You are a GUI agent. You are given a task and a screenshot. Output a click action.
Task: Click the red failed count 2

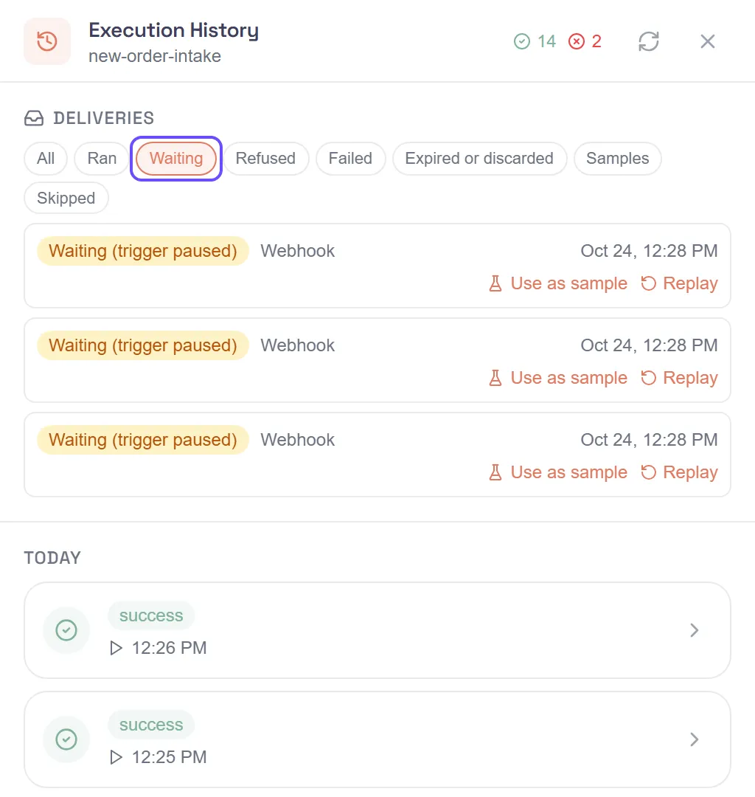click(585, 41)
